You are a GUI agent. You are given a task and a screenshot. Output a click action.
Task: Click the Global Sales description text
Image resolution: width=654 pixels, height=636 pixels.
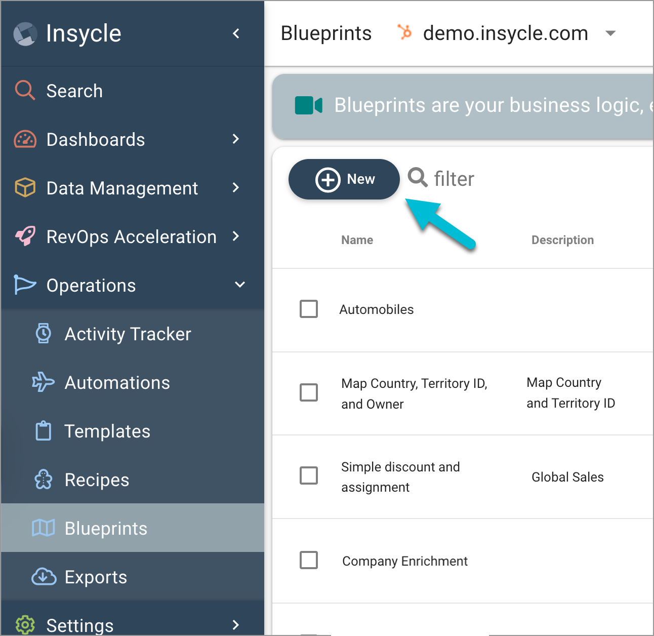[x=567, y=477]
